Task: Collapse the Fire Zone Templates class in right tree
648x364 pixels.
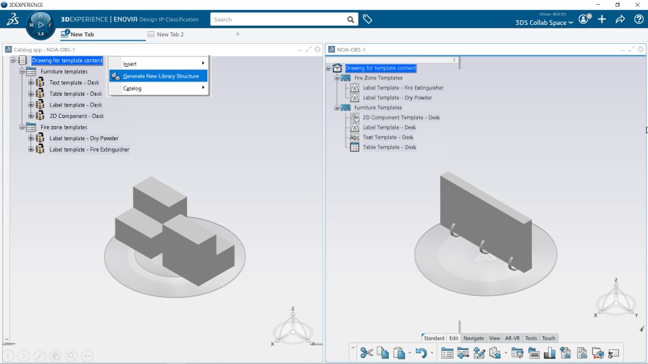Action: tap(337, 78)
